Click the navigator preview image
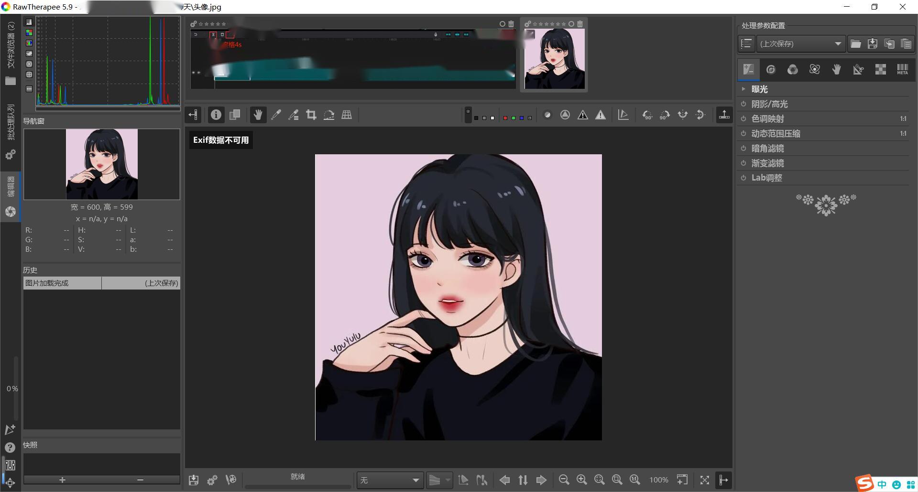This screenshot has width=918, height=492. click(102, 164)
